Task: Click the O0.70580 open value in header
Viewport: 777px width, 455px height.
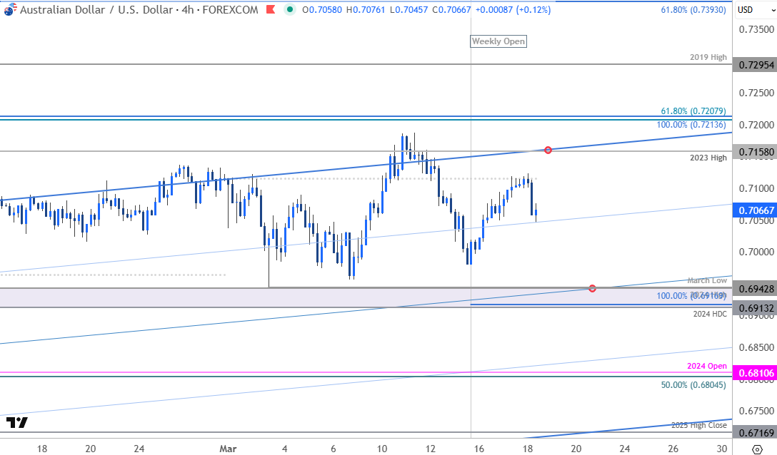Action: pos(321,9)
